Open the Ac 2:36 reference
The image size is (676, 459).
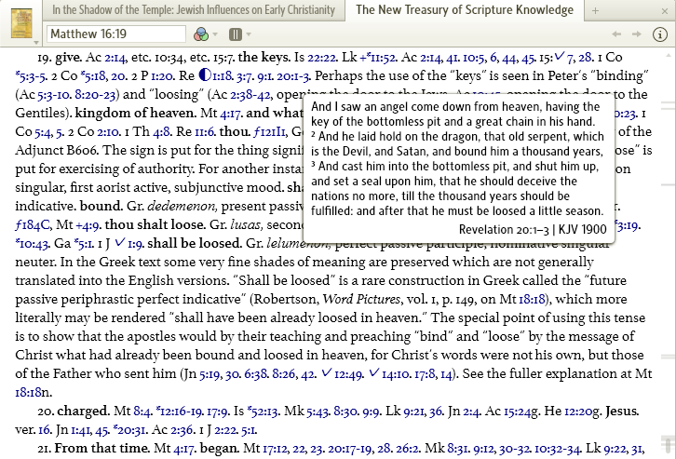coord(181,429)
